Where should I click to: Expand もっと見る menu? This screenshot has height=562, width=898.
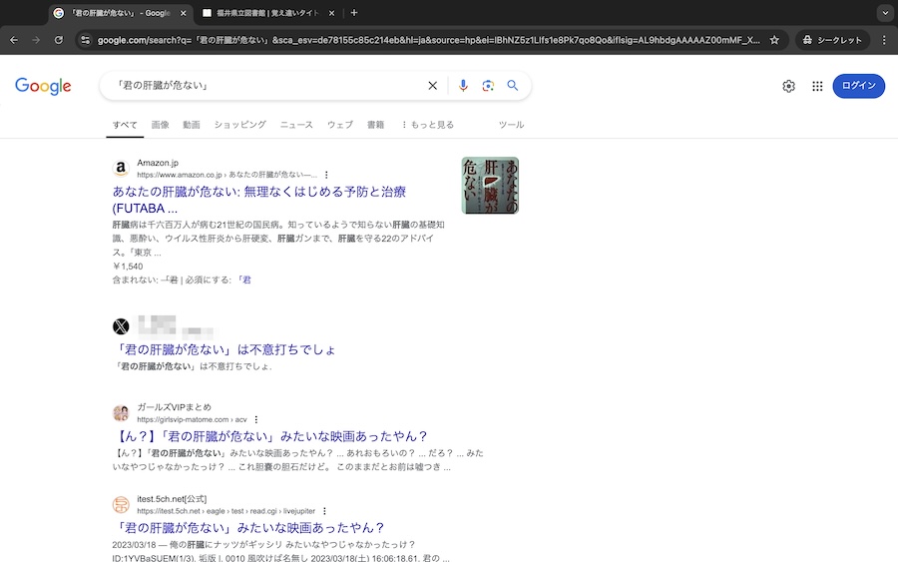pos(427,125)
